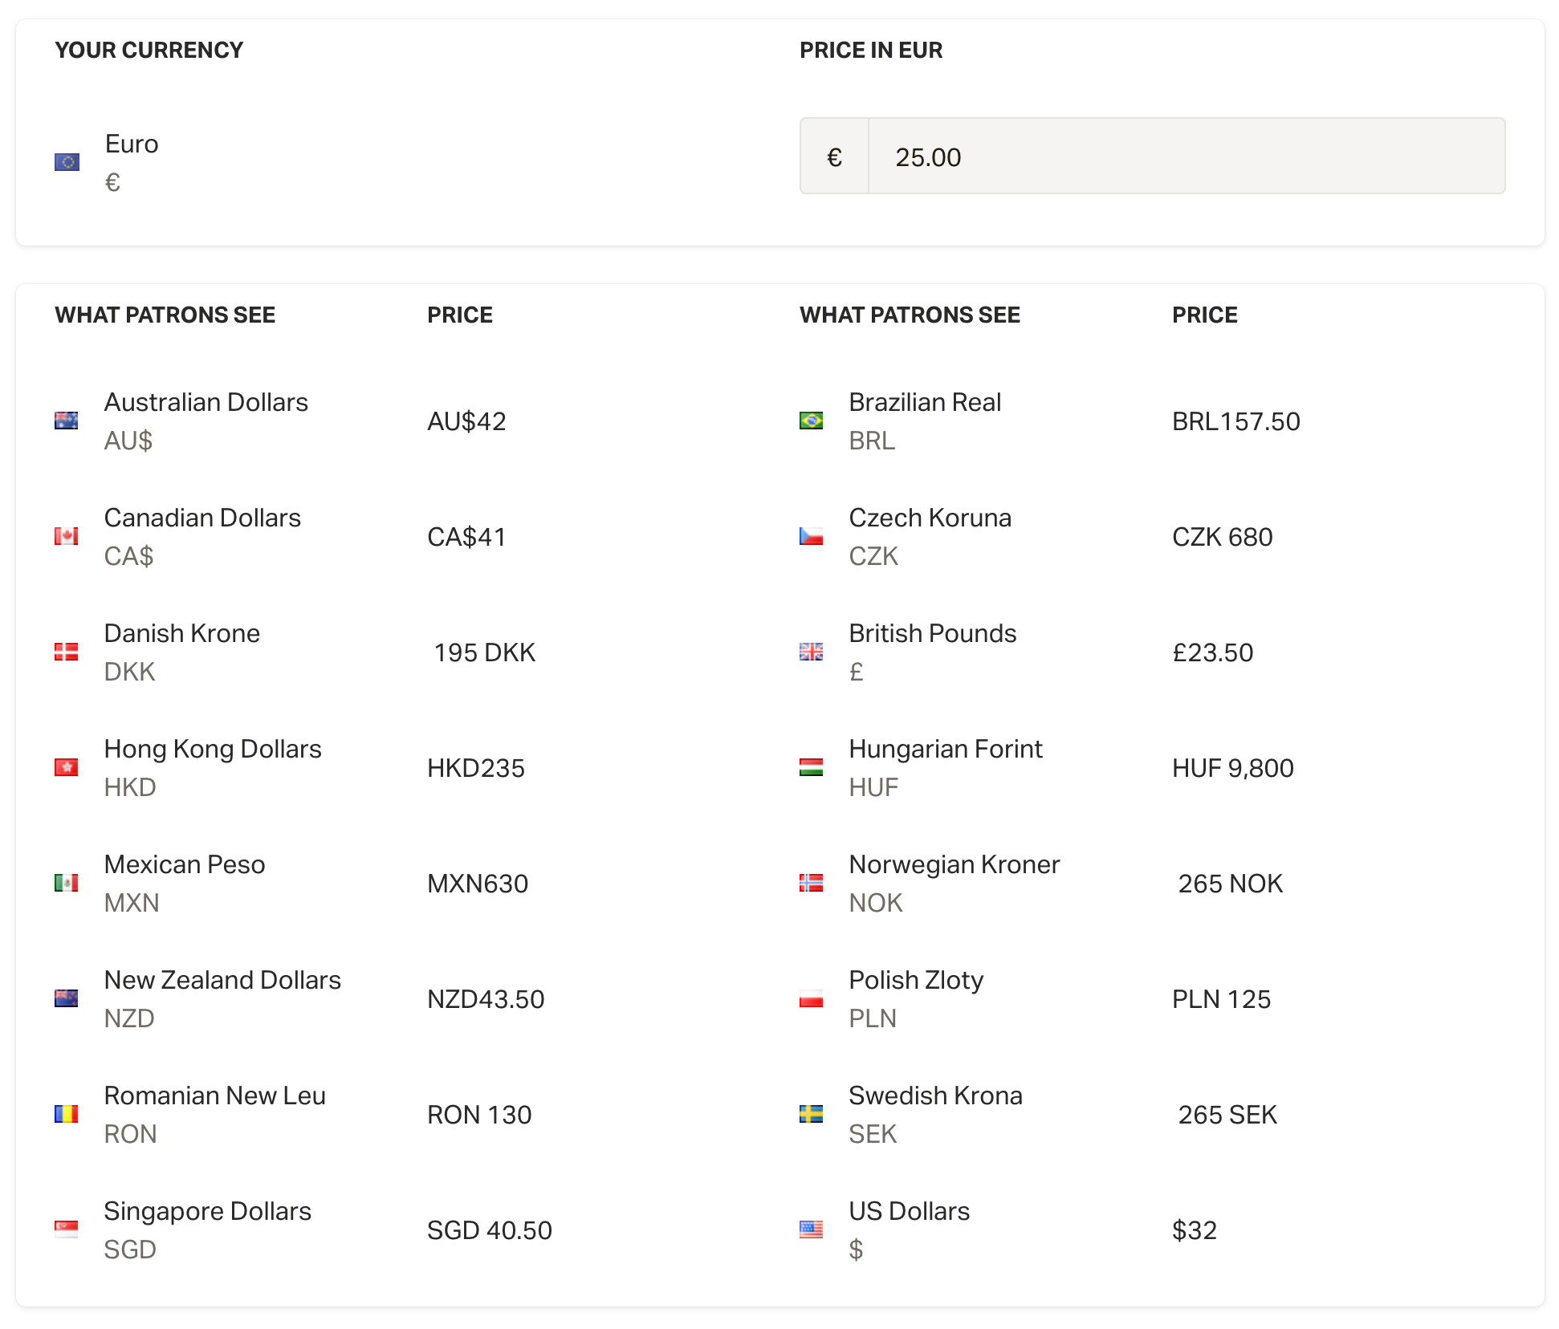
Task: Click the Euro flag icon
Action: coord(67,161)
